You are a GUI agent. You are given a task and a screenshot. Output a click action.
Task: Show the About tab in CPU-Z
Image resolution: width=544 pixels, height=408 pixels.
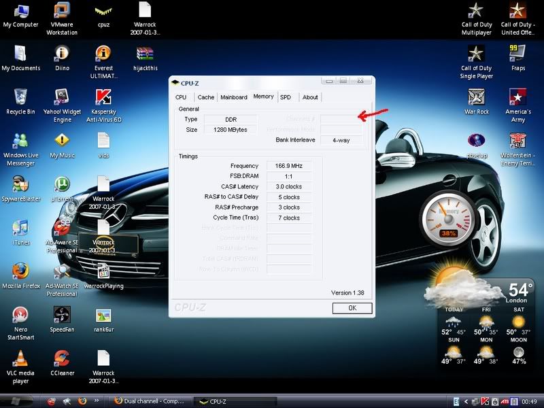pyautogui.click(x=310, y=97)
